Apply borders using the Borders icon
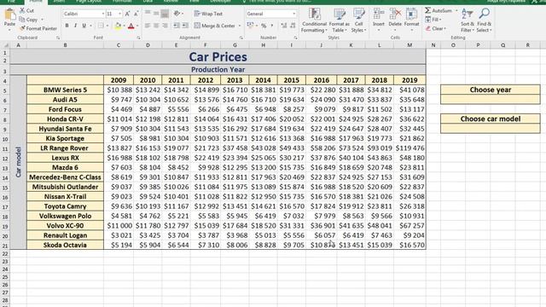546x307 pixels. pos(101,26)
